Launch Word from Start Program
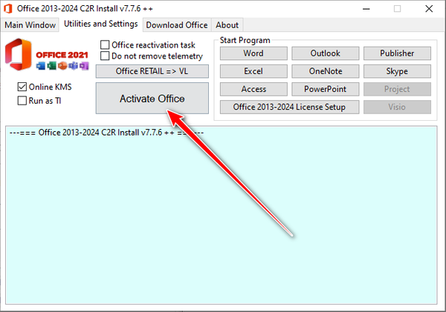Image resolution: width=446 pixels, height=312 pixels. point(253,53)
